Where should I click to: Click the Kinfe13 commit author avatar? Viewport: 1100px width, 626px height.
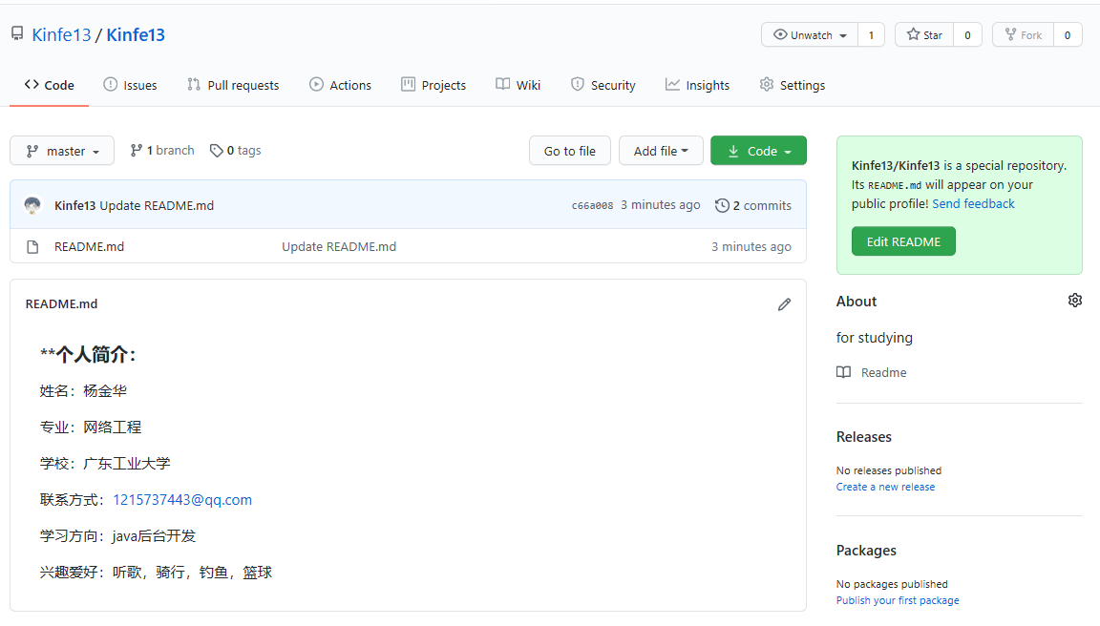click(x=32, y=205)
